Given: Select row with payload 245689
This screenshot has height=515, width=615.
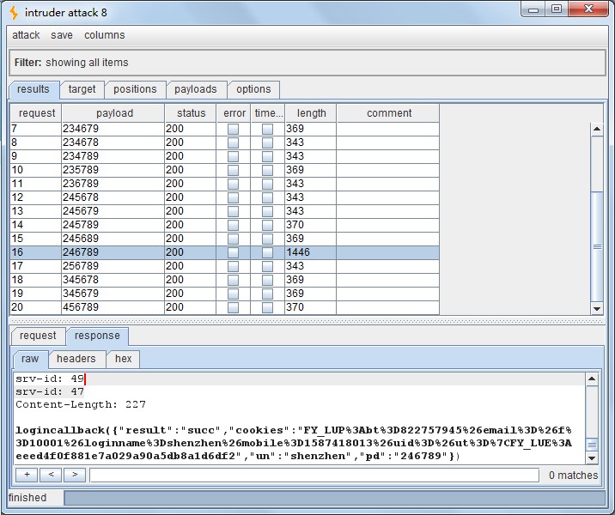Looking at the screenshot, I should tap(224, 239).
